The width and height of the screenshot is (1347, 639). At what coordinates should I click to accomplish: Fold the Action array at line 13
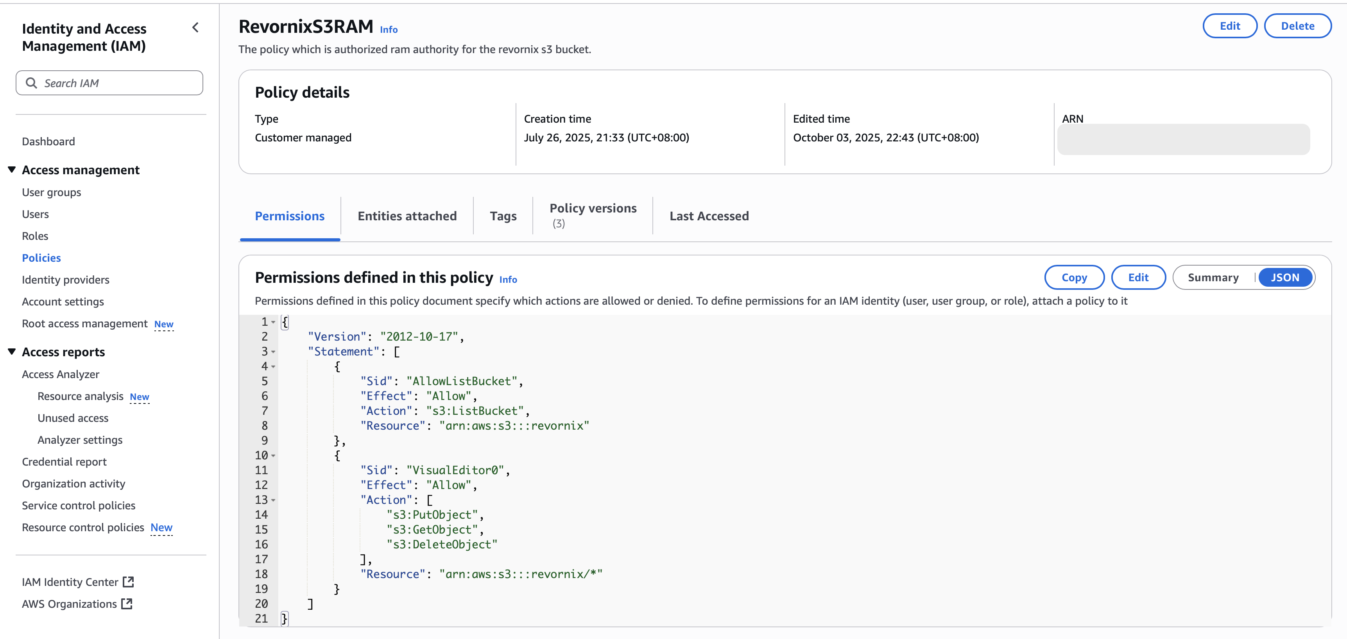[274, 501]
